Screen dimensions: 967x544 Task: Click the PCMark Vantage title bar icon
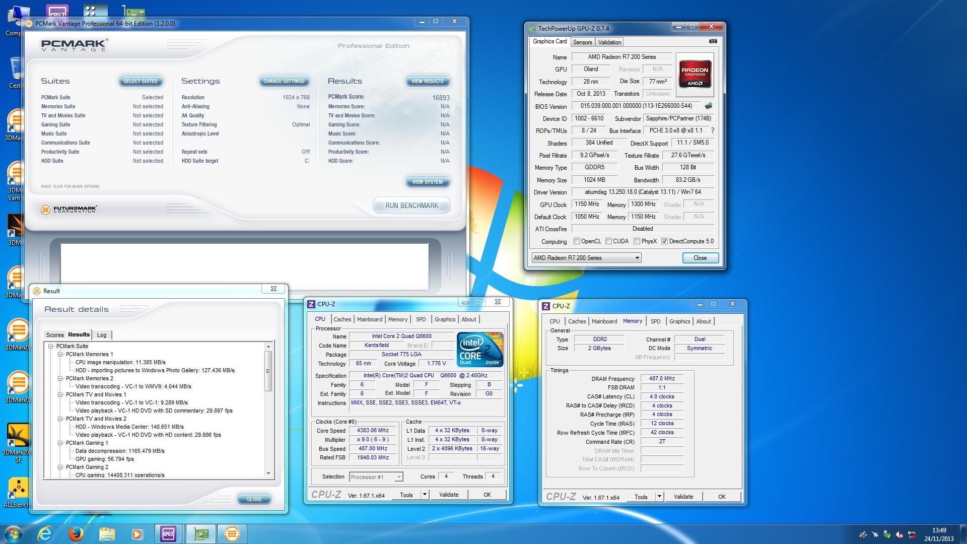(x=29, y=24)
